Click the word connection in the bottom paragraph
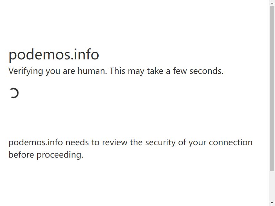Screen dimensions: 275x206 click(x=231, y=142)
